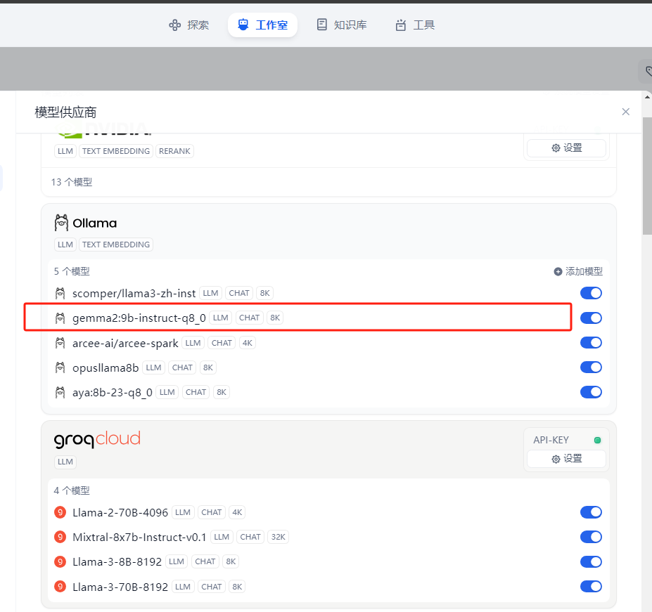652x612 pixels.
Task: Click the groqcloud provider logo
Action: pyautogui.click(x=97, y=438)
